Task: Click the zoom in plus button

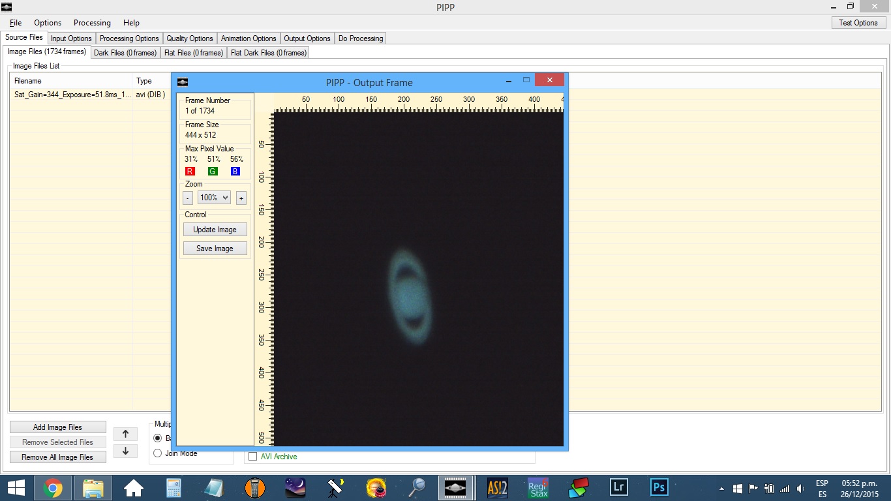Action: 241,198
